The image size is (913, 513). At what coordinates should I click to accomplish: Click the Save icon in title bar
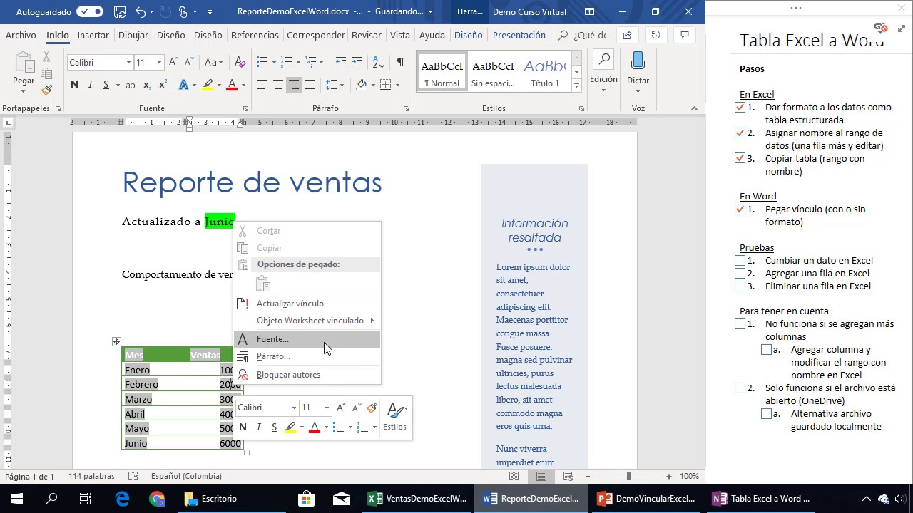[120, 11]
